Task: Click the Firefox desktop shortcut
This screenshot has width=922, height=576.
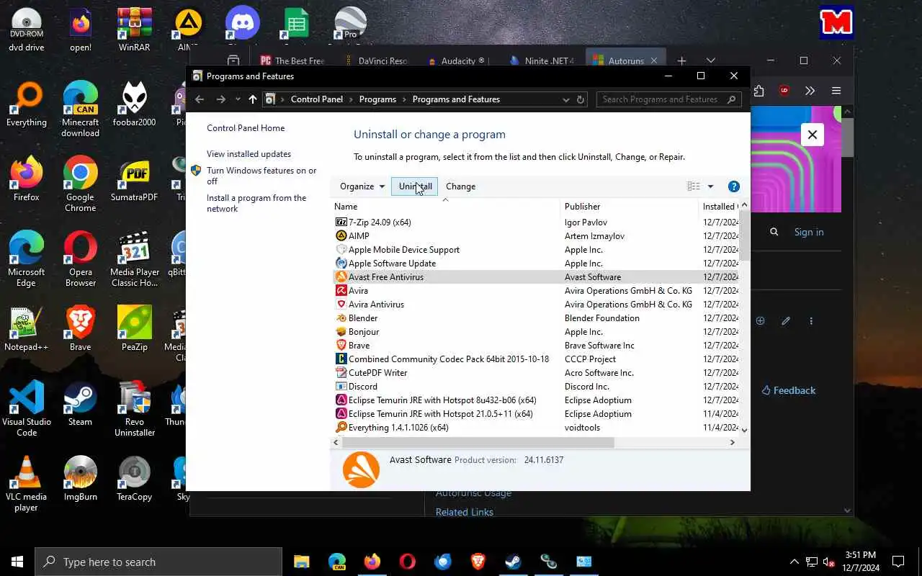Action: click(26, 179)
